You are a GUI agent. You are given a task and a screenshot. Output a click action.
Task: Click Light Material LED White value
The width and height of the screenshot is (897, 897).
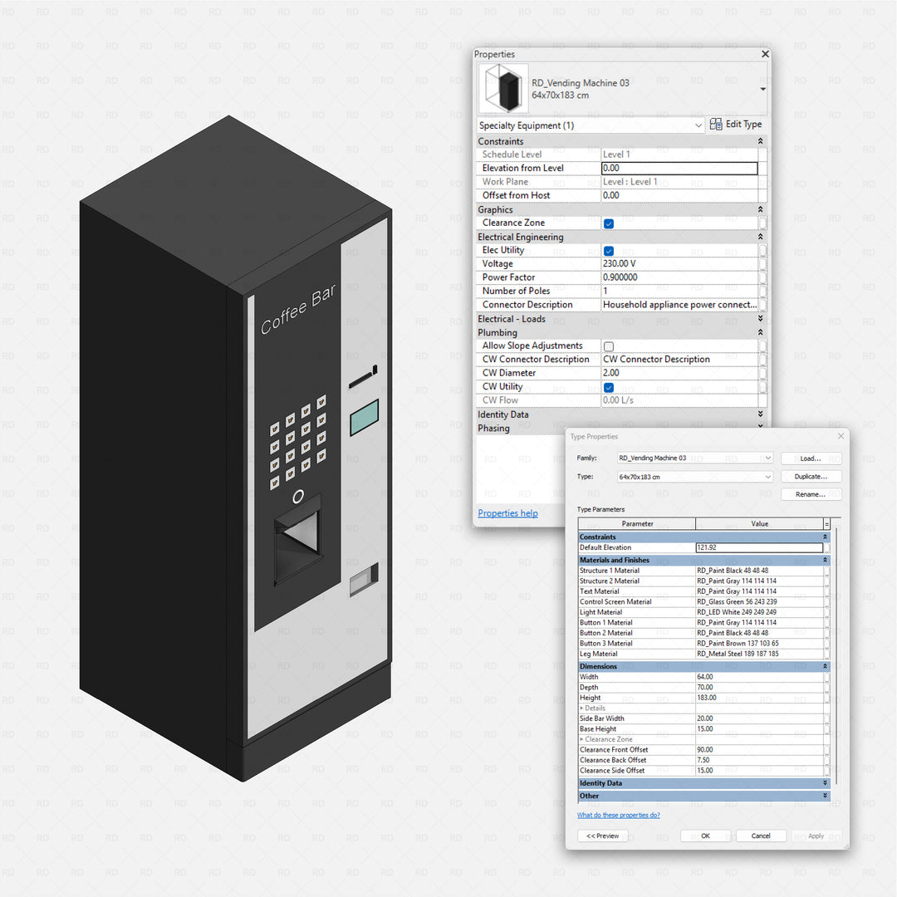(x=759, y=612)
